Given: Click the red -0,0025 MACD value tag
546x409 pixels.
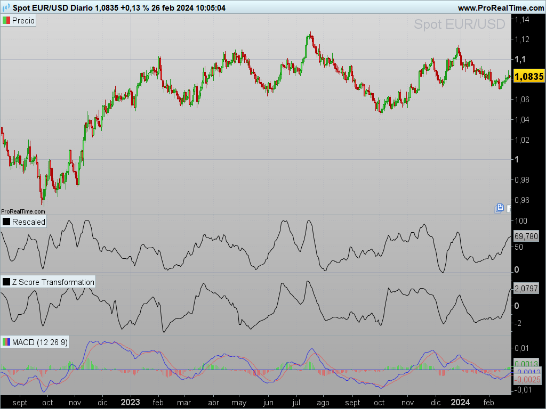Looking at the screenshot, I should coord(527,379).
